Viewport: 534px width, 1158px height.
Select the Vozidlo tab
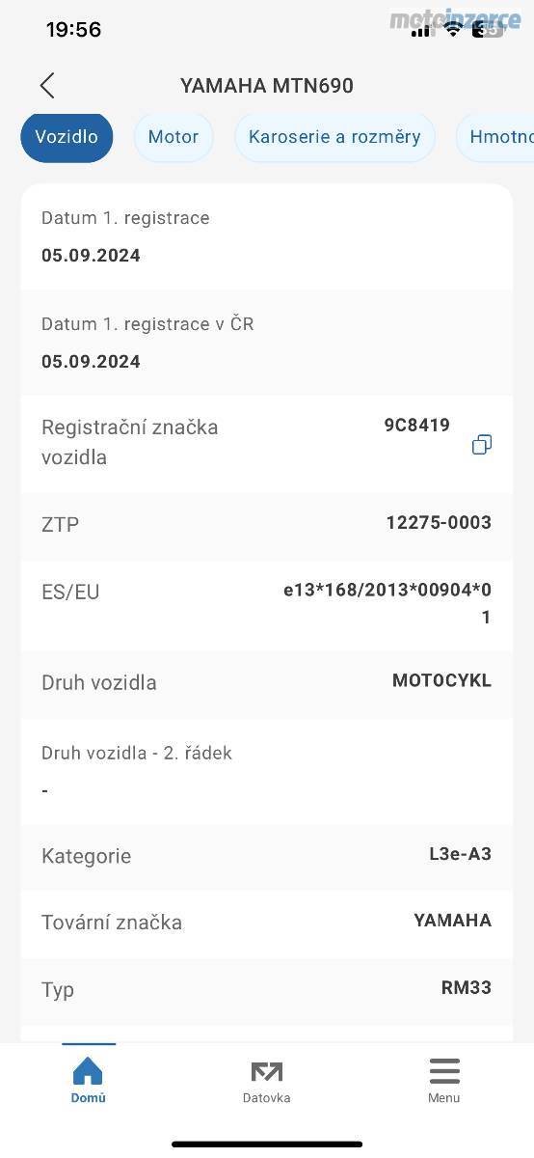tap(67, 137)
